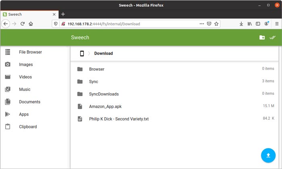This screenshot has height=169, width=282.
Task: Toggle the Firefox sidebar view
Action: [x=258, y=24]
